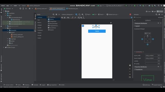The height and width of the screenshot is (92, 165).
Task: Click the magnet autoconnect icon in designer toolbar
Action: [65, 18]
